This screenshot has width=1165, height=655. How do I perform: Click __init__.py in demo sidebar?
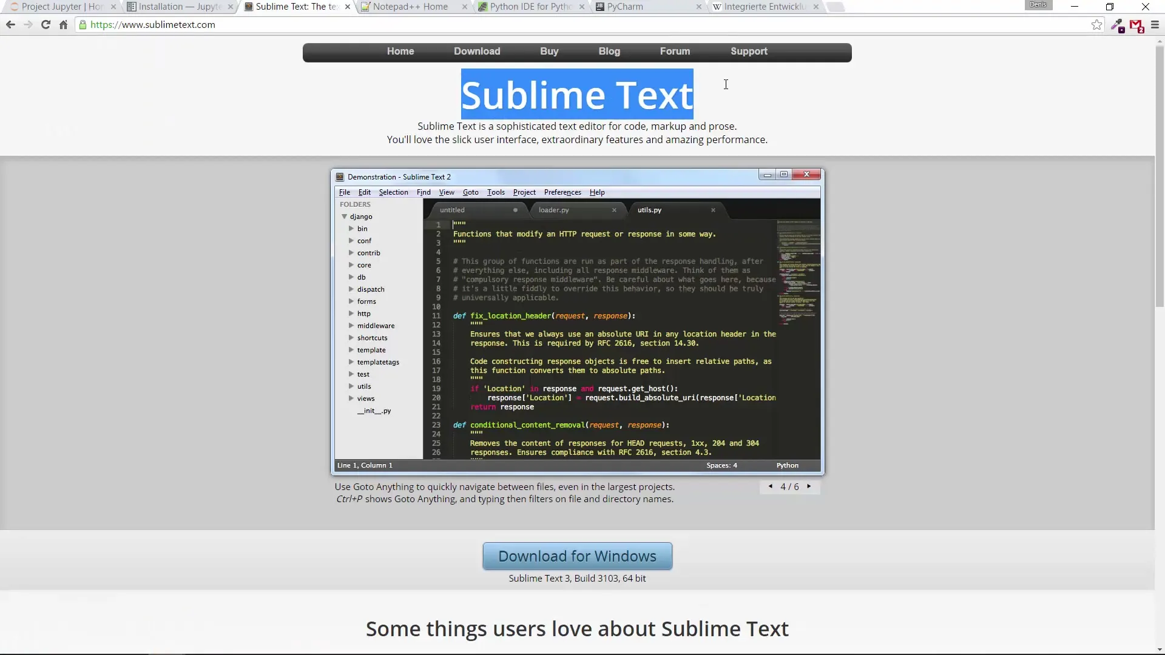click(374, 411)
